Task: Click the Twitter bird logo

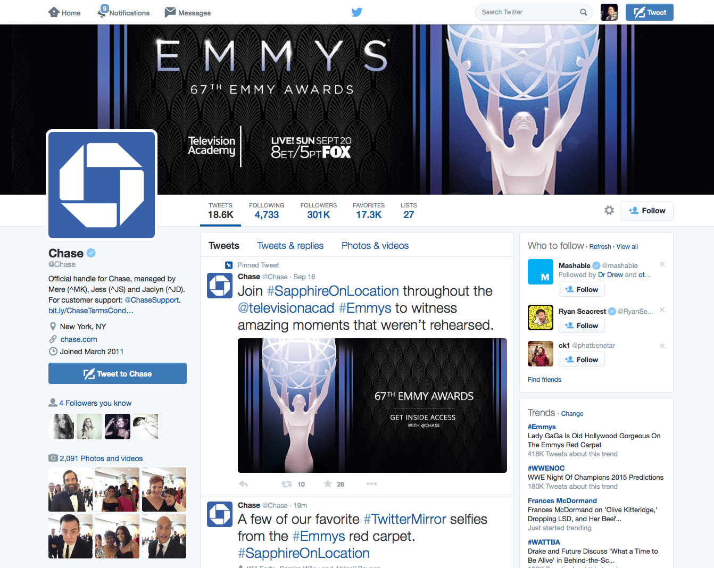Action: coord(357,12)
